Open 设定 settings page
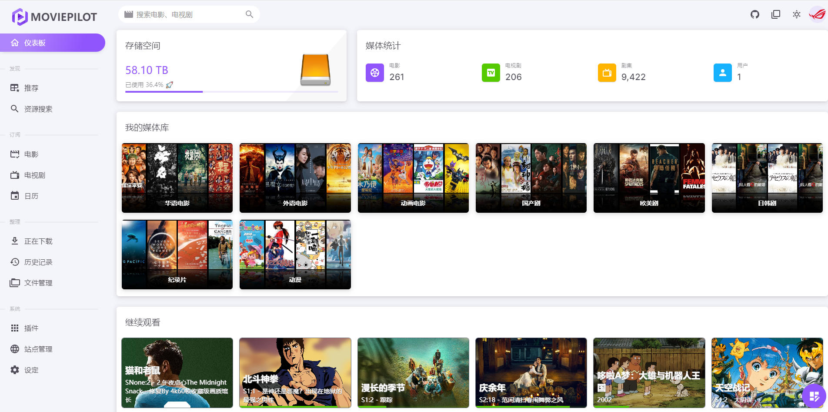 [x=52, y=370]
